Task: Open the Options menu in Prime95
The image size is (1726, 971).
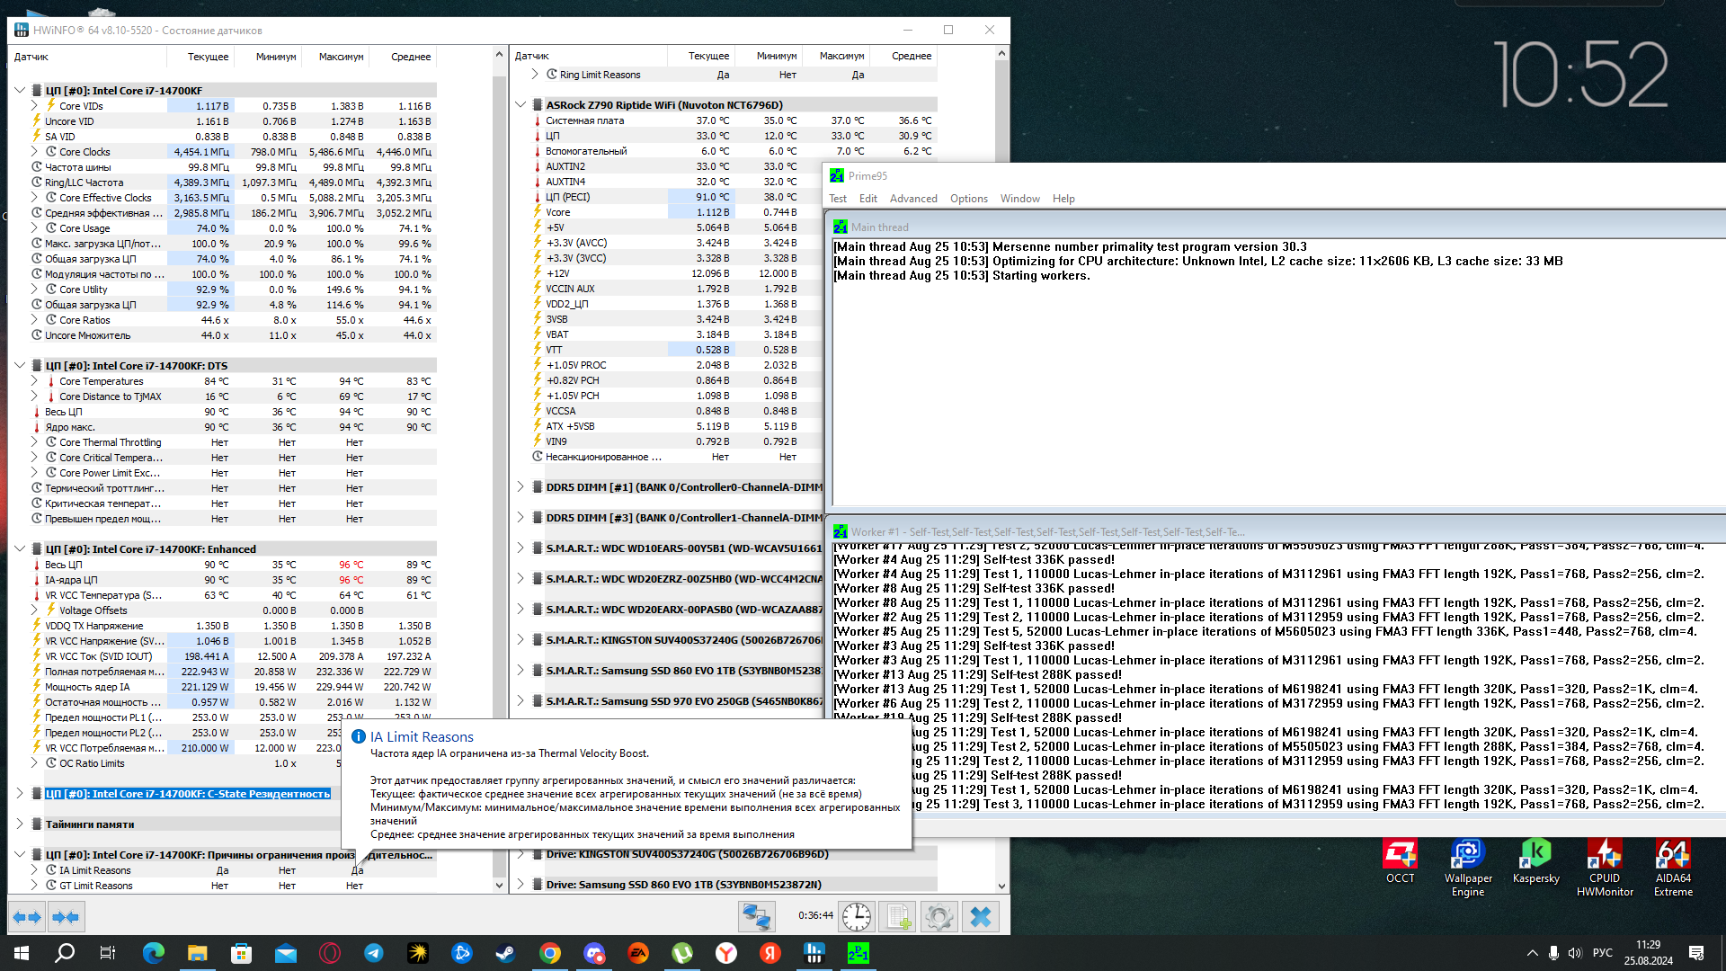Action: point(968,199)
